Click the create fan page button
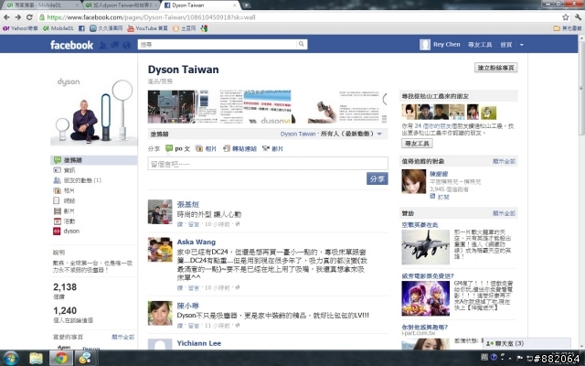This screenshot has height=366, width=585. click(495, 68)
